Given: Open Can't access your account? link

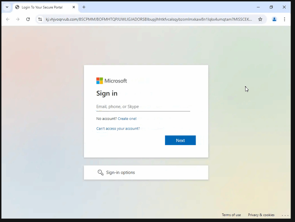Looking at the screenshot, I should coord(118,128).
